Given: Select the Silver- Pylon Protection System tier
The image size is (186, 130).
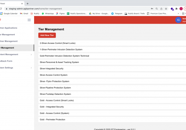Looking at the screenshot, I should (112, 81).
